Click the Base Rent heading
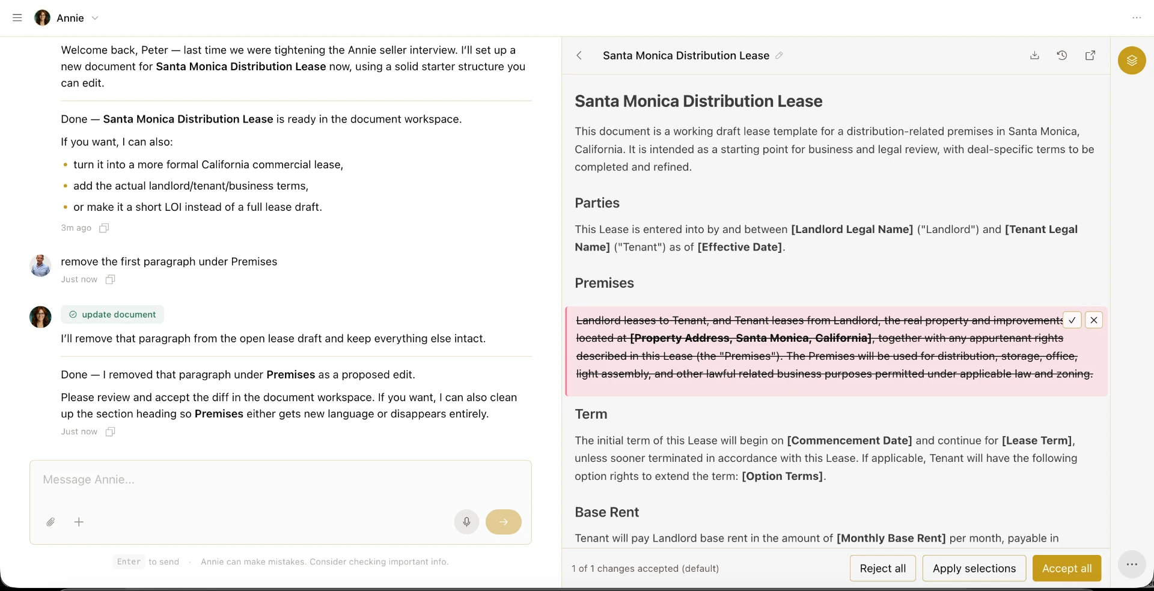 606,512
